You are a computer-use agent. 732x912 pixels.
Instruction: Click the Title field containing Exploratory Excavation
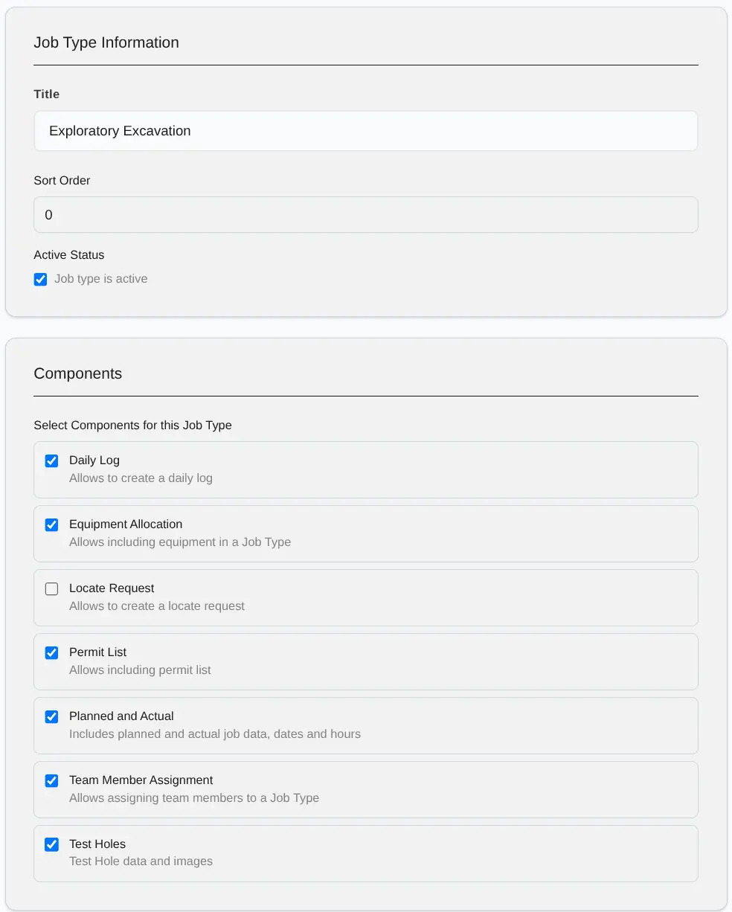pos(365,131)
